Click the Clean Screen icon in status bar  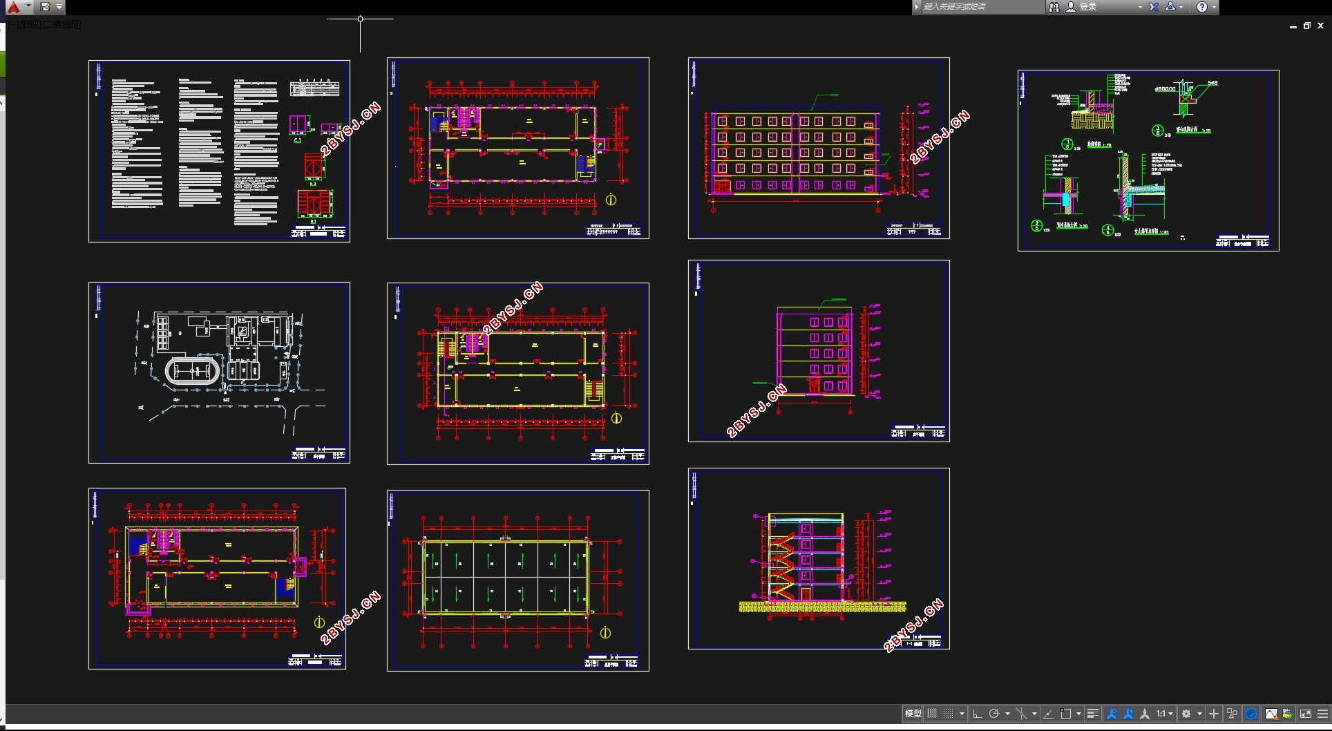(1306, 714)
